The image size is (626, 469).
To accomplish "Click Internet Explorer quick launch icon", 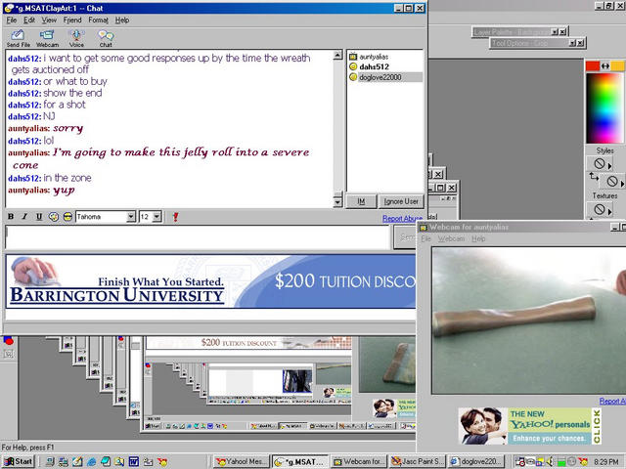I will (91, 462).
